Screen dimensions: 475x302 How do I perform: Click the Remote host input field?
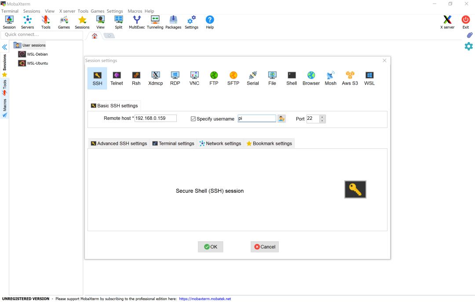pos(155,118)
